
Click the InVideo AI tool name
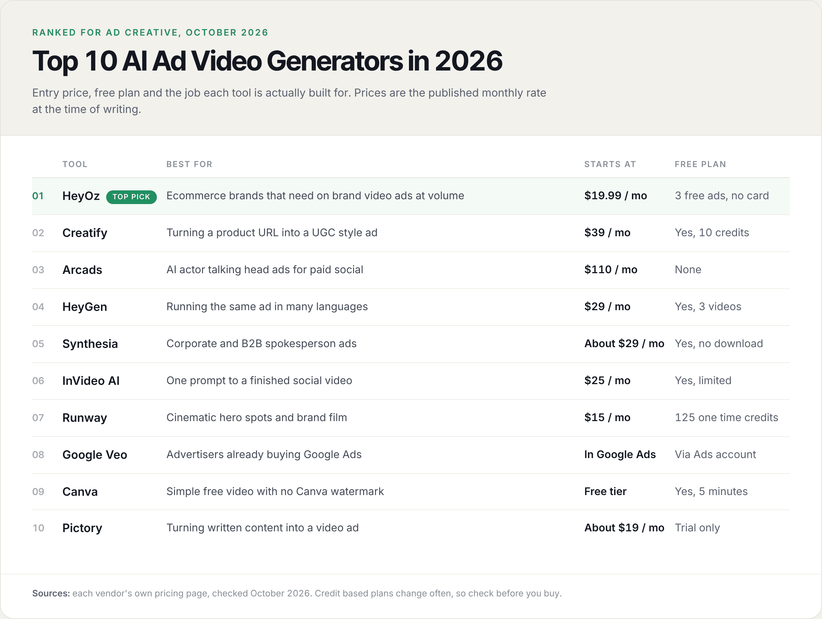[x=91, y=381]
